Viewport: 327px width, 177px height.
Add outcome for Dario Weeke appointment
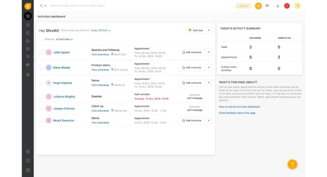(x=193, y=68)
